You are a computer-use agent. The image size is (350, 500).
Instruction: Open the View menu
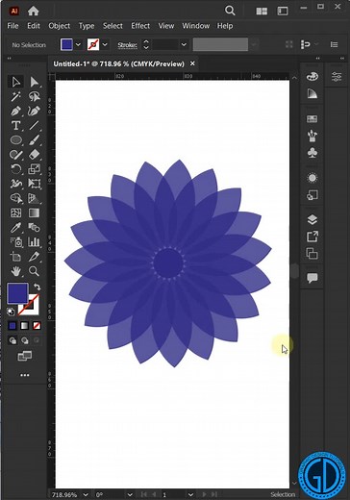166,26
